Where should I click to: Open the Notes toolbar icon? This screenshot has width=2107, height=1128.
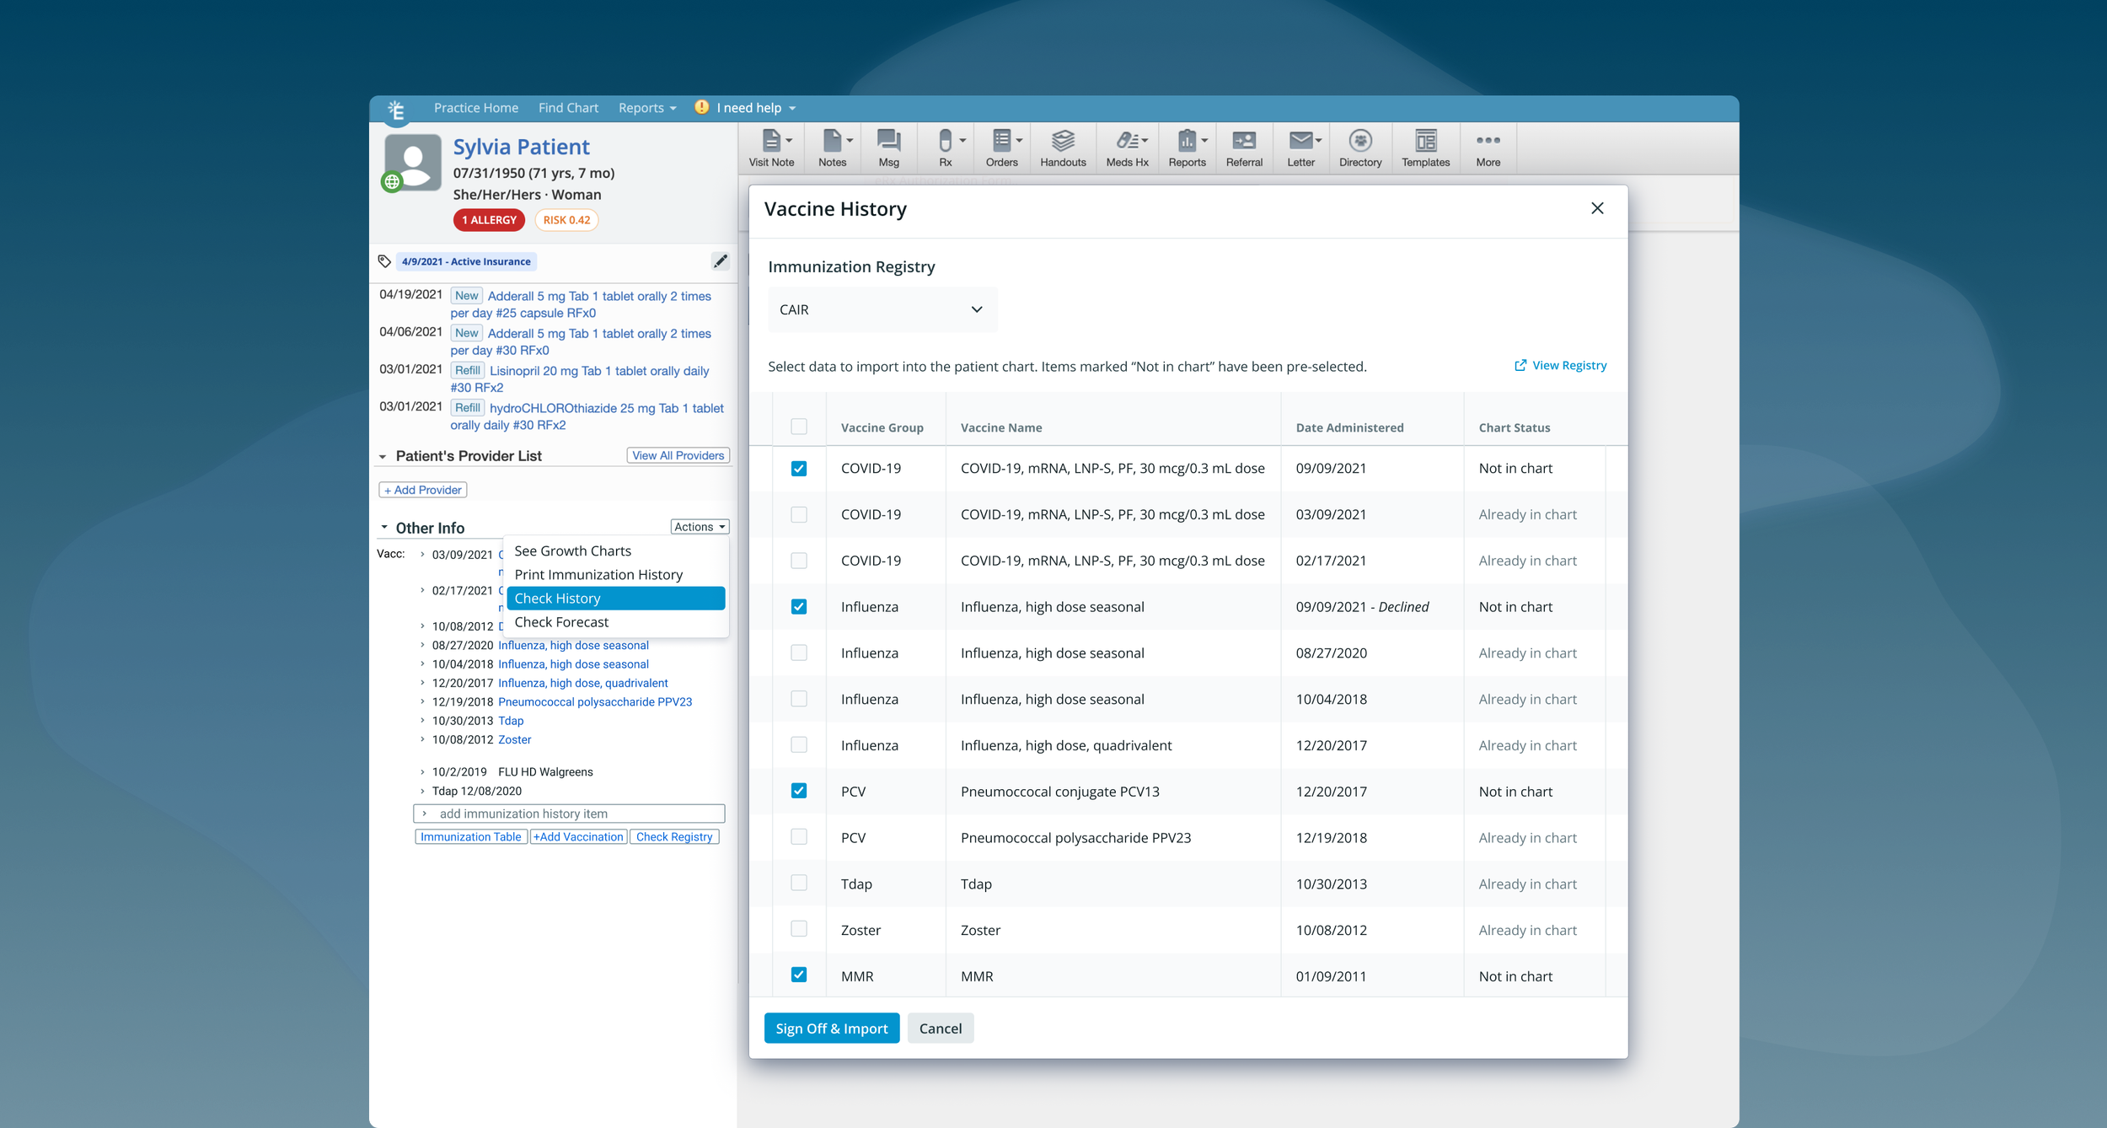click(832, 148)
